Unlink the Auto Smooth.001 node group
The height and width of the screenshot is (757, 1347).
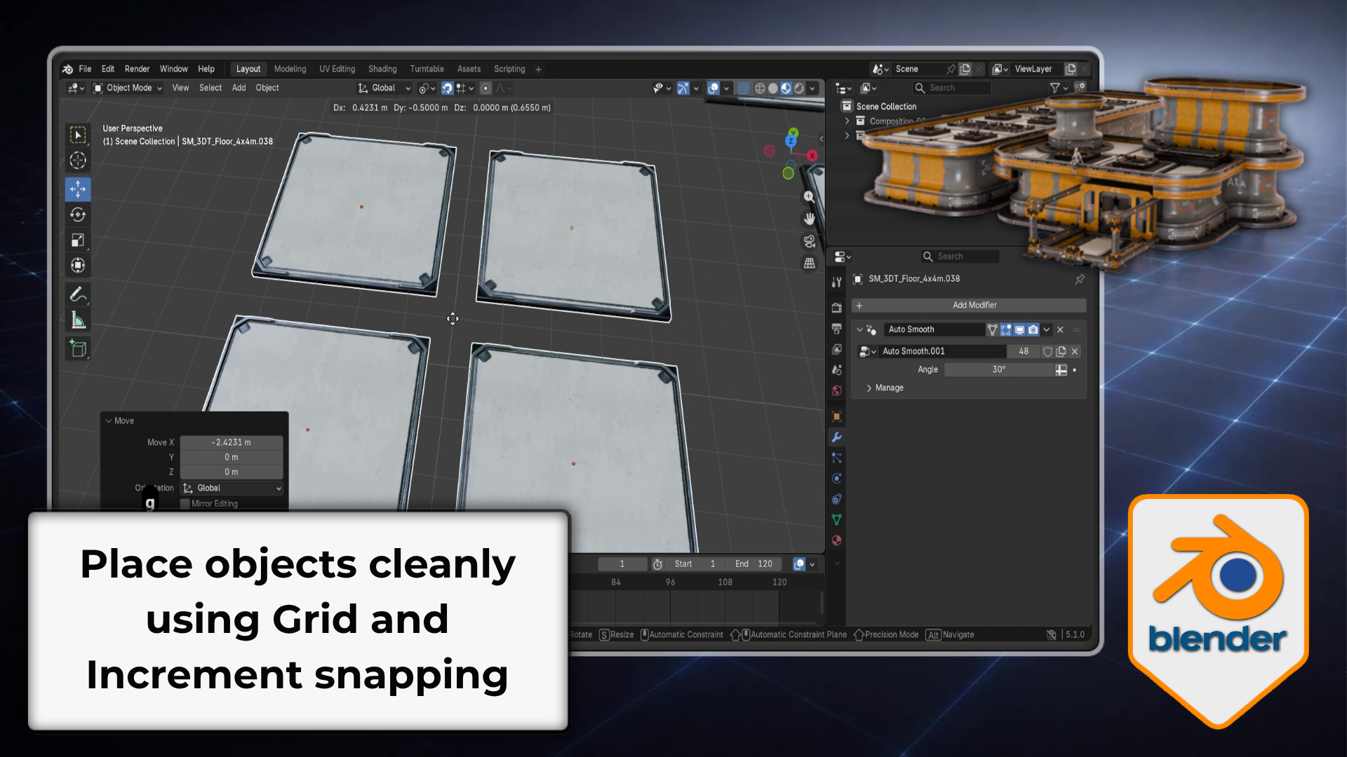1075,351
